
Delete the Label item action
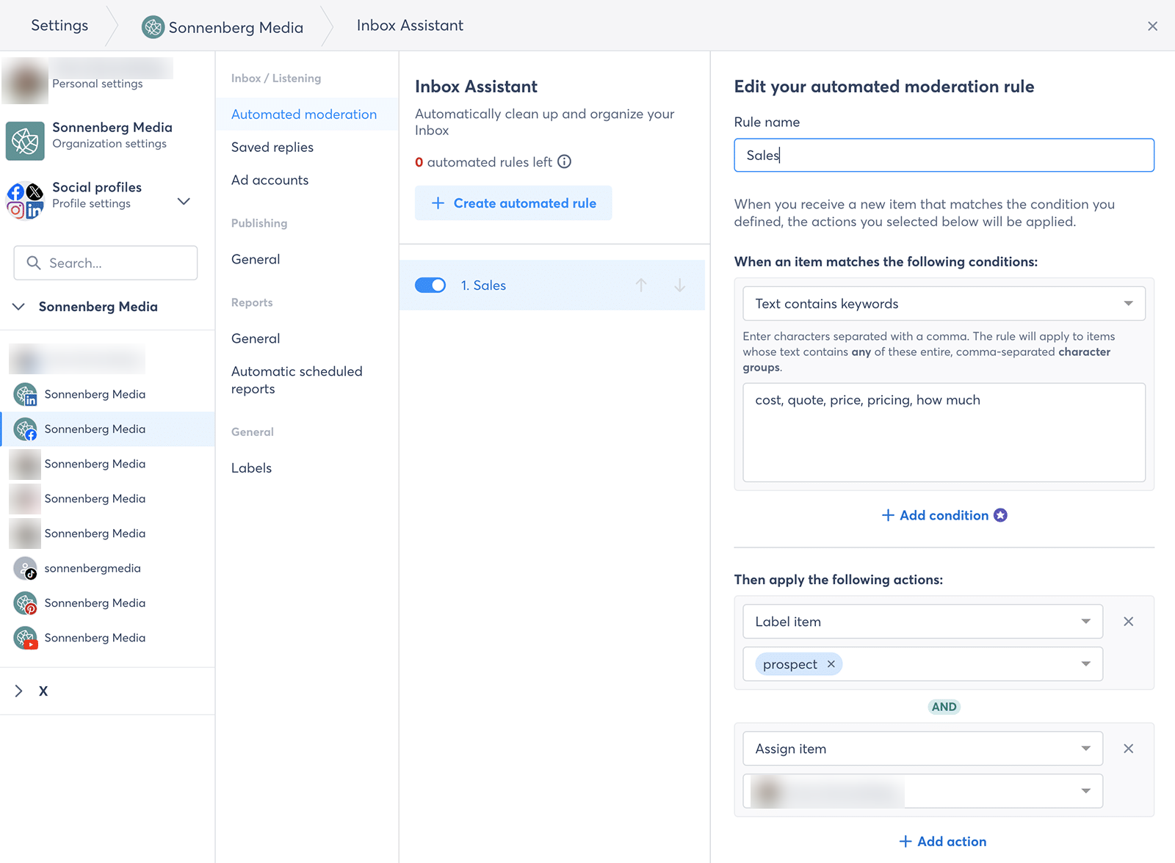tap(1129, 622)
